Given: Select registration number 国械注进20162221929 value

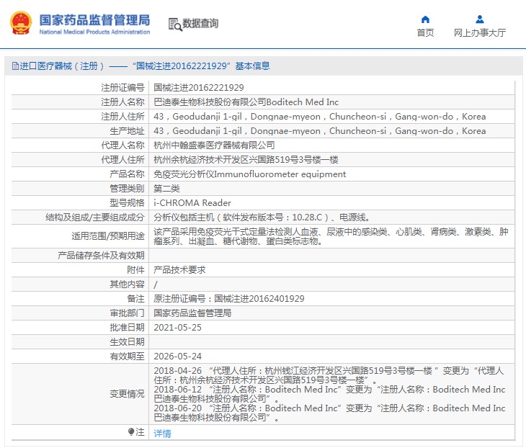Looking at the screenshot, I should click(x=199, y=88).
